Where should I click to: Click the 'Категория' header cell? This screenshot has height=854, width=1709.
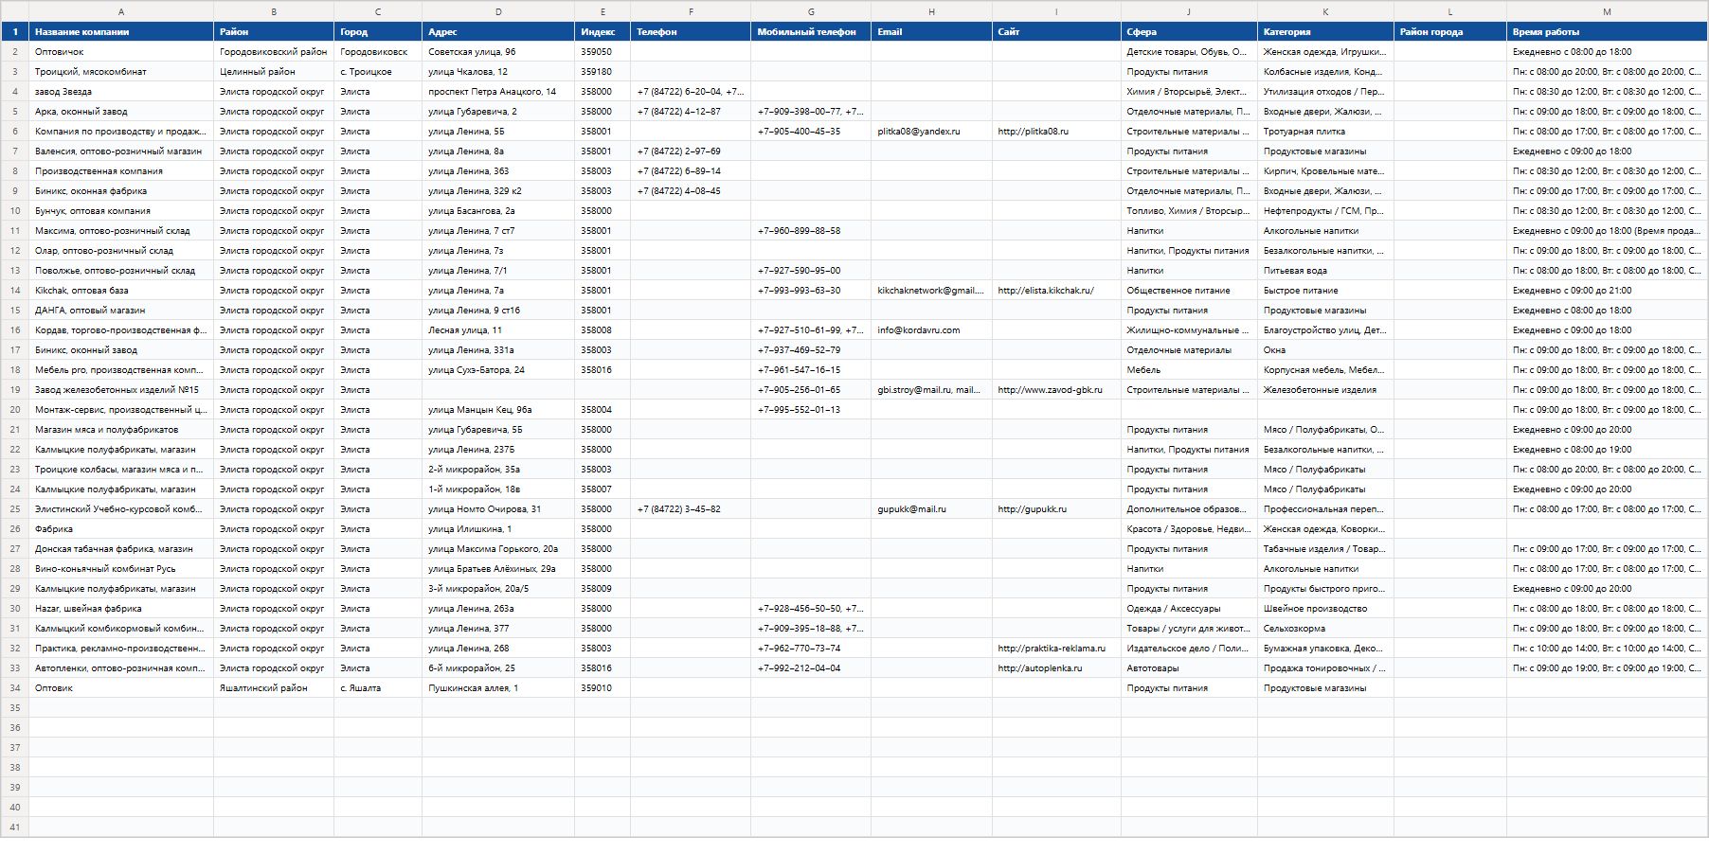tap(1325, 32)
